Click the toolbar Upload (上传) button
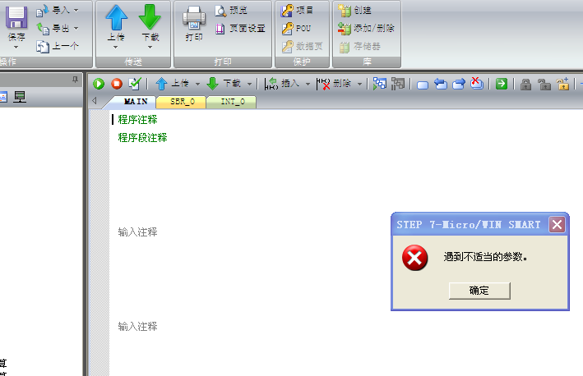Image resolution: width=583 pixels, height=376 pixels. point(172,84)
